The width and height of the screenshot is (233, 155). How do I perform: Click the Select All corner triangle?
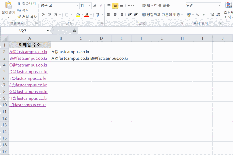coord(5,38)
